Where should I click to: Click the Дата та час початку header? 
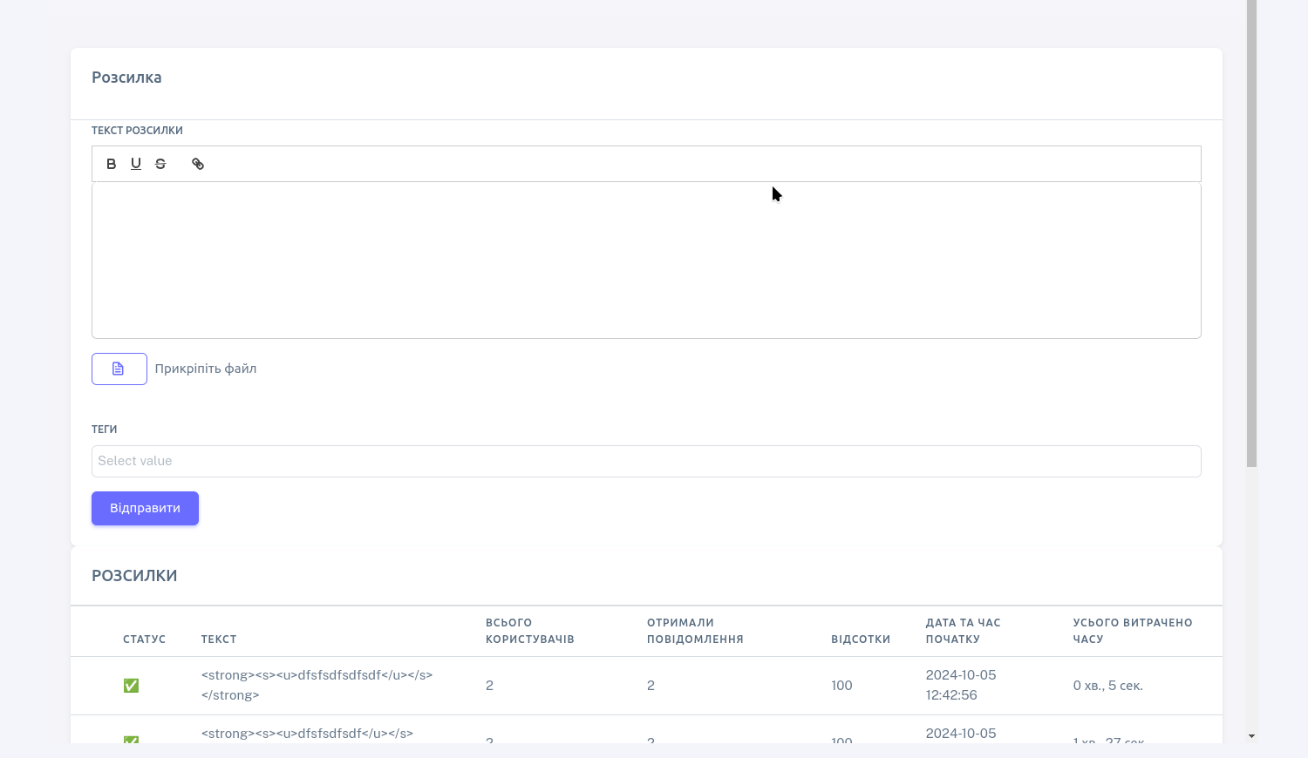point(963,631)
